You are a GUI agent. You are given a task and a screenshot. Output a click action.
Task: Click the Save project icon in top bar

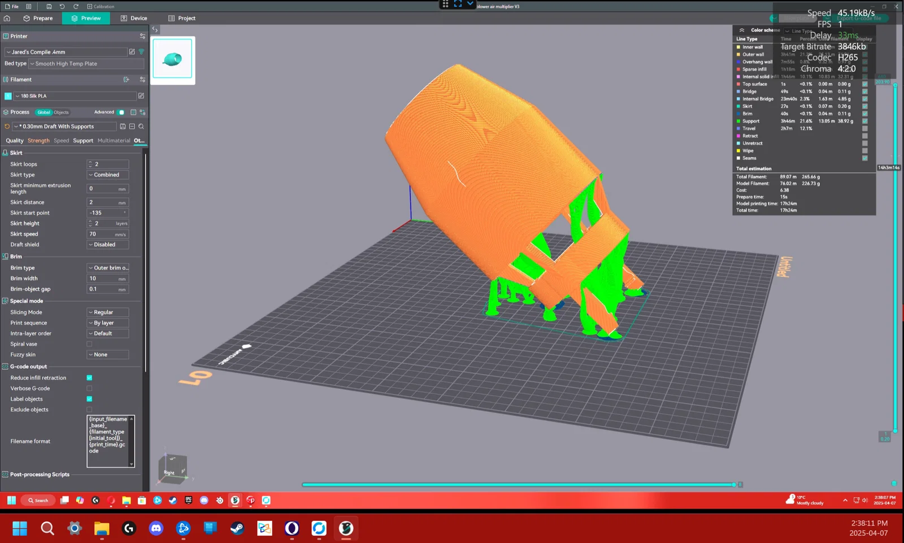point(49,6)
